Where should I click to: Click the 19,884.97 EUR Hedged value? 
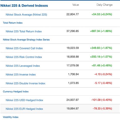click(73, 109)
